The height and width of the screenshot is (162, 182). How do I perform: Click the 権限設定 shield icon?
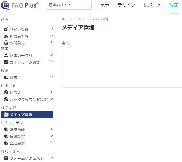click(6, 137)
